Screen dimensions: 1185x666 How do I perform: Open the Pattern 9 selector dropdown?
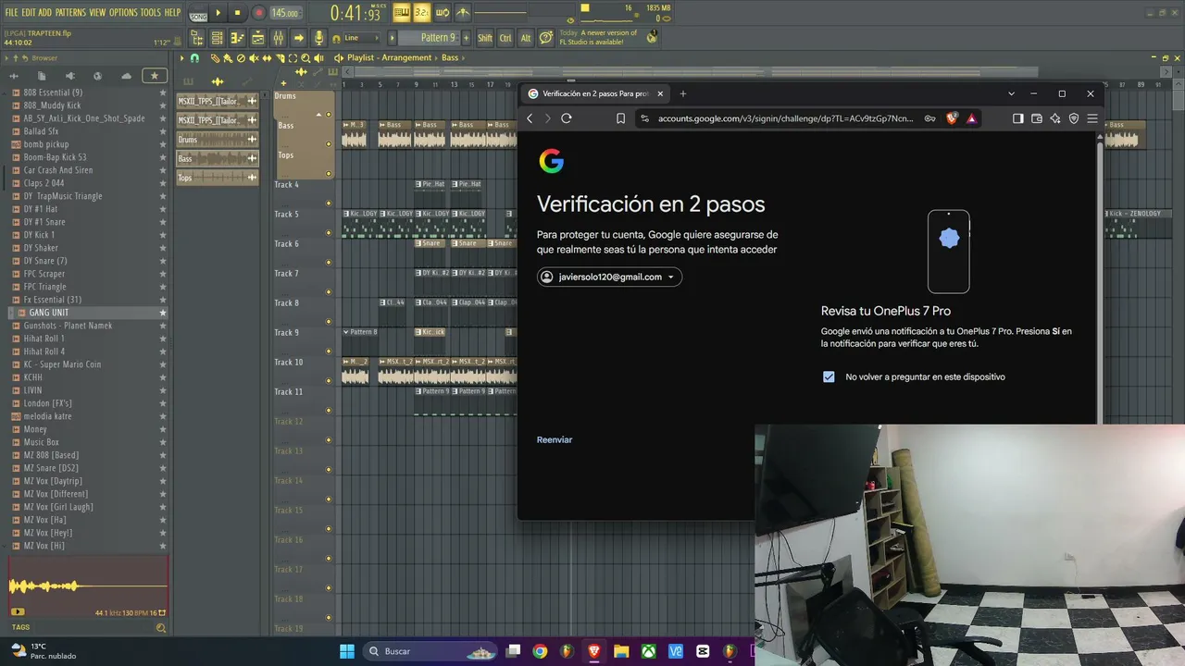click(x=438, y=38)
